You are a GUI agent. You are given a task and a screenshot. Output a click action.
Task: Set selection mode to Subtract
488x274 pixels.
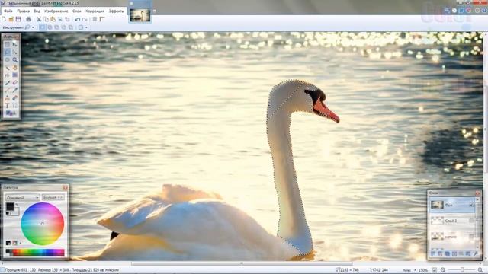56,27
